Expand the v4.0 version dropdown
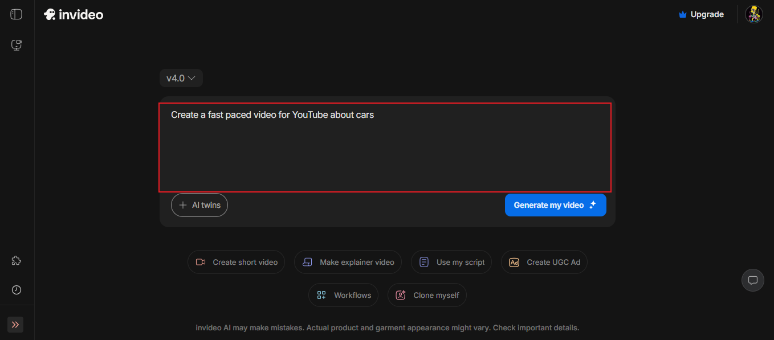This screenshot has height=340, width=774. [181, 78]
